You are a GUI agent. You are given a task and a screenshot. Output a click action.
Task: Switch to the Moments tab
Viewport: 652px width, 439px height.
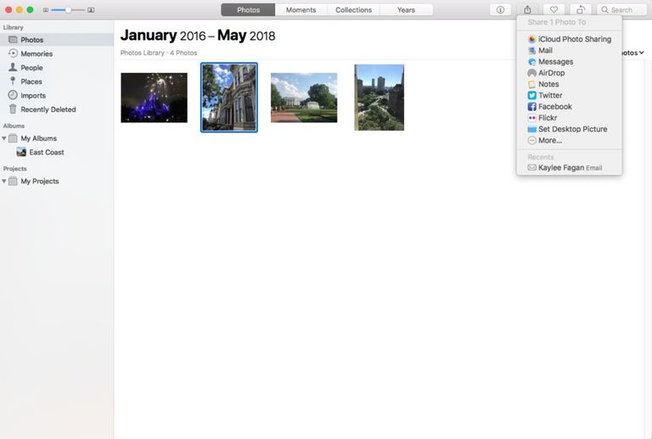(301, 10)
